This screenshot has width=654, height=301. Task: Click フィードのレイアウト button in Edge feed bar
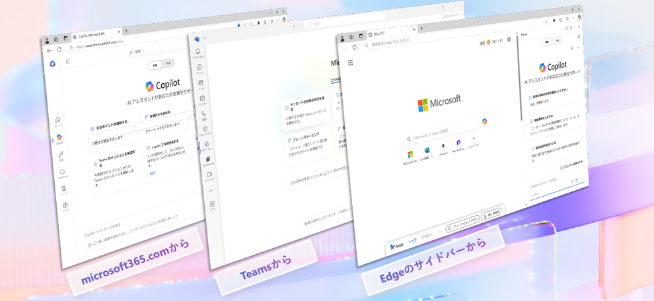coord(462,224)
